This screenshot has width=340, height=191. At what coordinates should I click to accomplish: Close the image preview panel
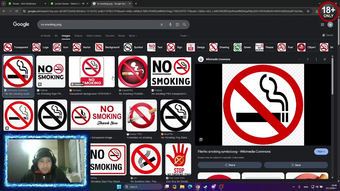click(x=325, y=59)
